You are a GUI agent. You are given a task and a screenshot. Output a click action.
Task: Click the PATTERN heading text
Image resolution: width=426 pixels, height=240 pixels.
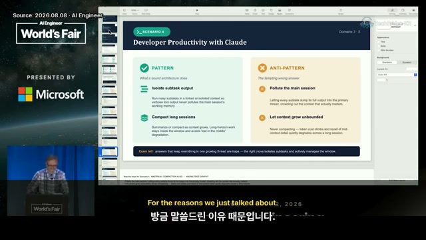pos(162,68)
